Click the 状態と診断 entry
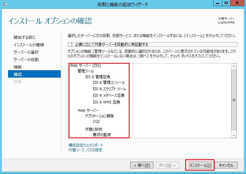 point(94,129)
